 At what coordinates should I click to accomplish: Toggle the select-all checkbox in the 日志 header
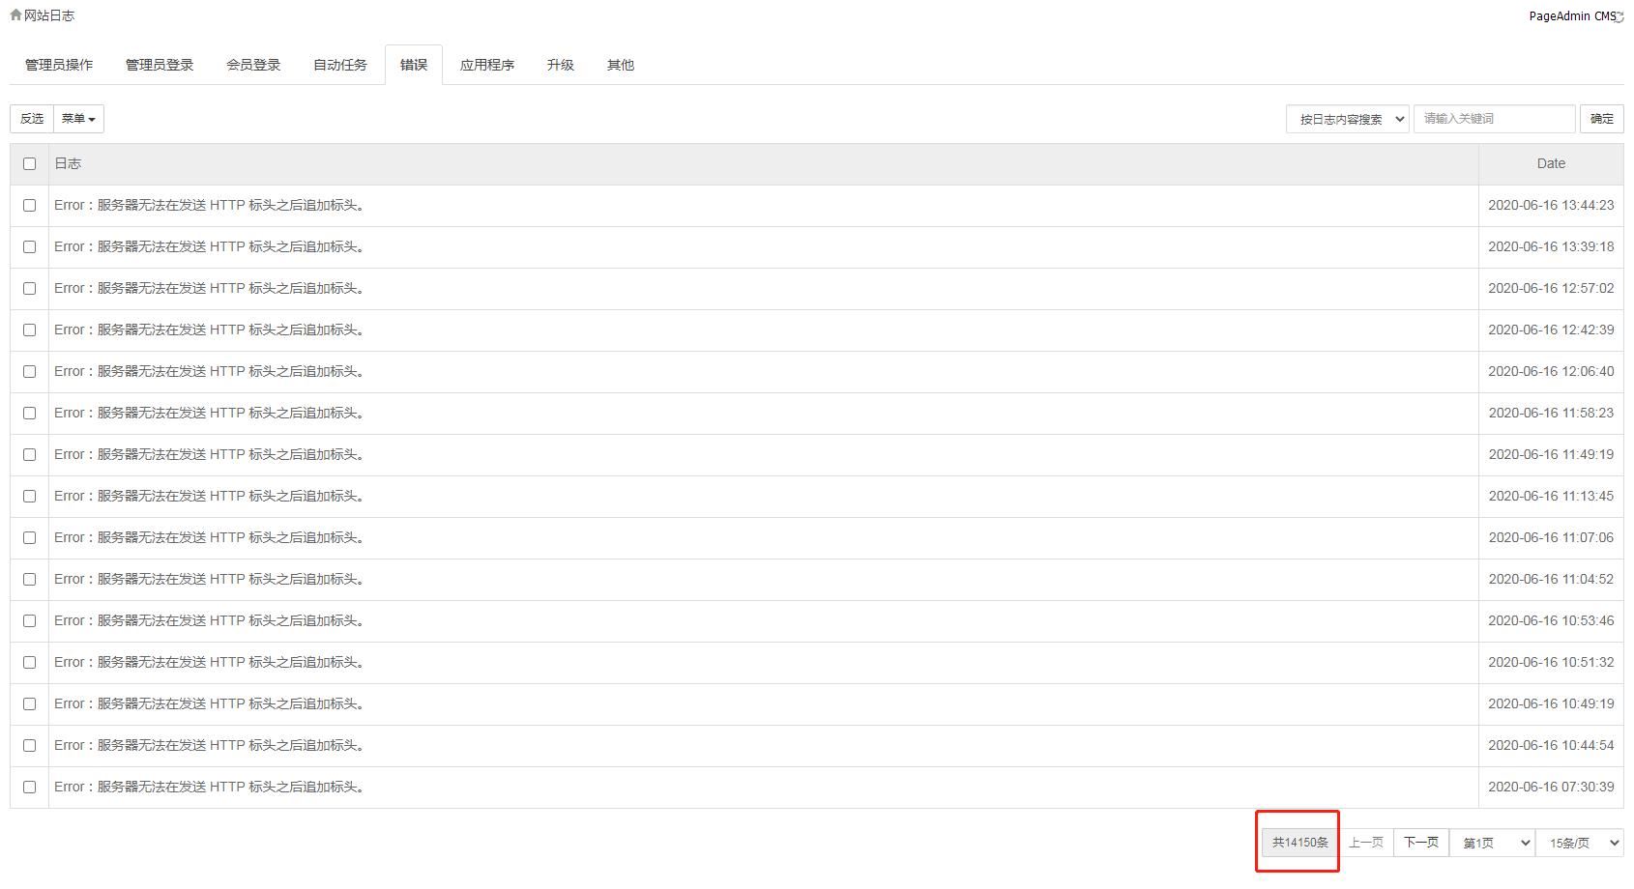pos(29,163)
